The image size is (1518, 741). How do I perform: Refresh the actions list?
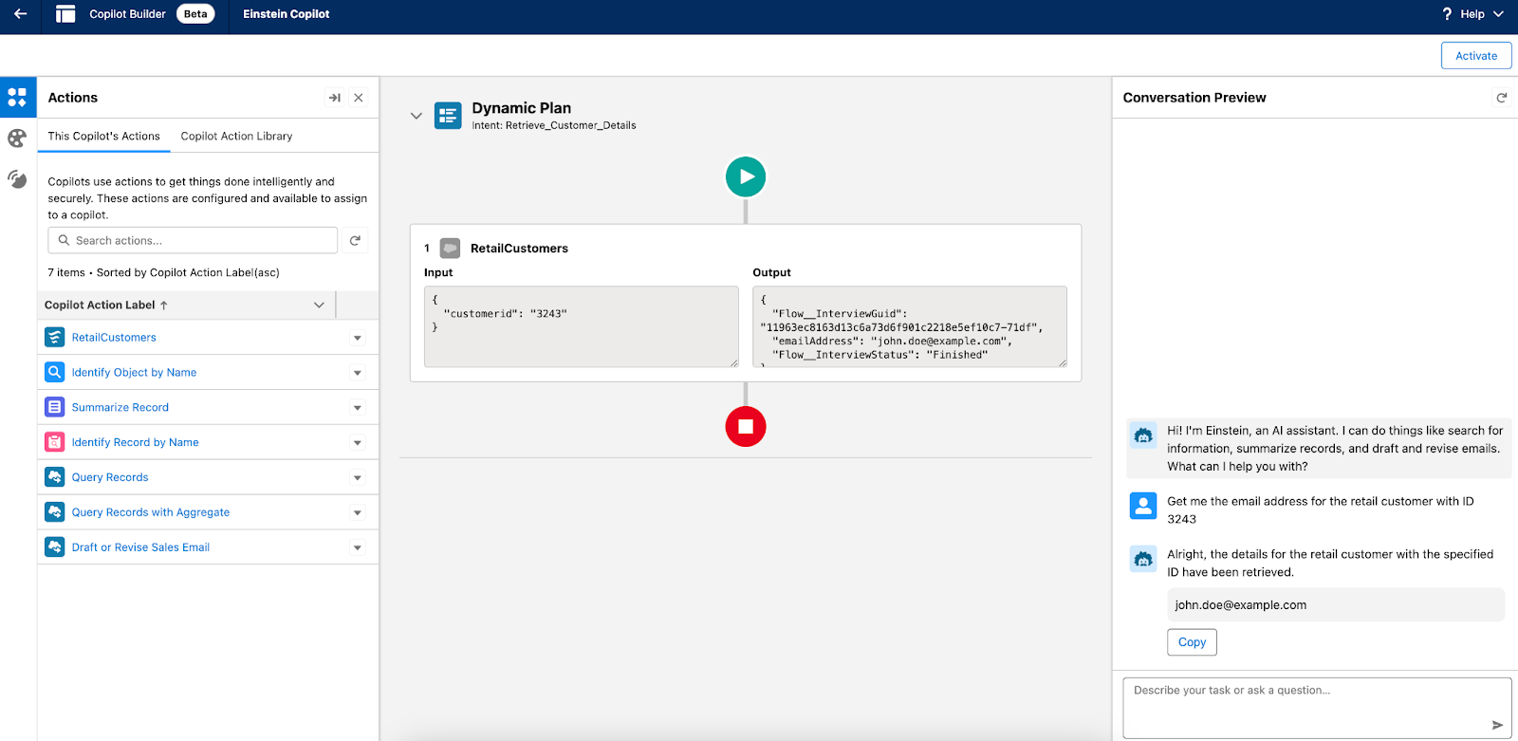pos(355,240)
